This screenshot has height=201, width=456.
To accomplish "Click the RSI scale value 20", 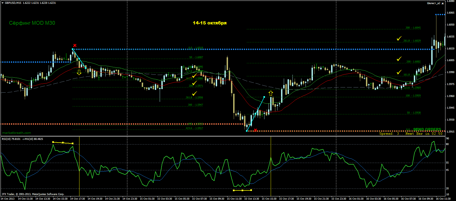I will (448, 189).
